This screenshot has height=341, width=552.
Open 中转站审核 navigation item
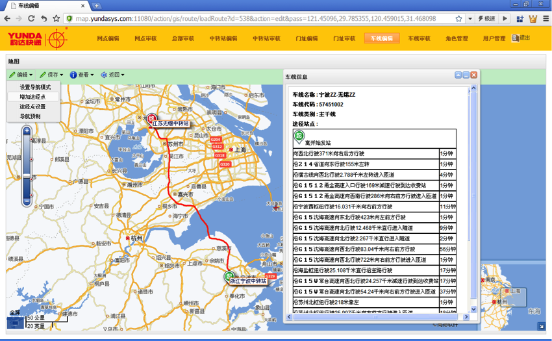[266, 38]
